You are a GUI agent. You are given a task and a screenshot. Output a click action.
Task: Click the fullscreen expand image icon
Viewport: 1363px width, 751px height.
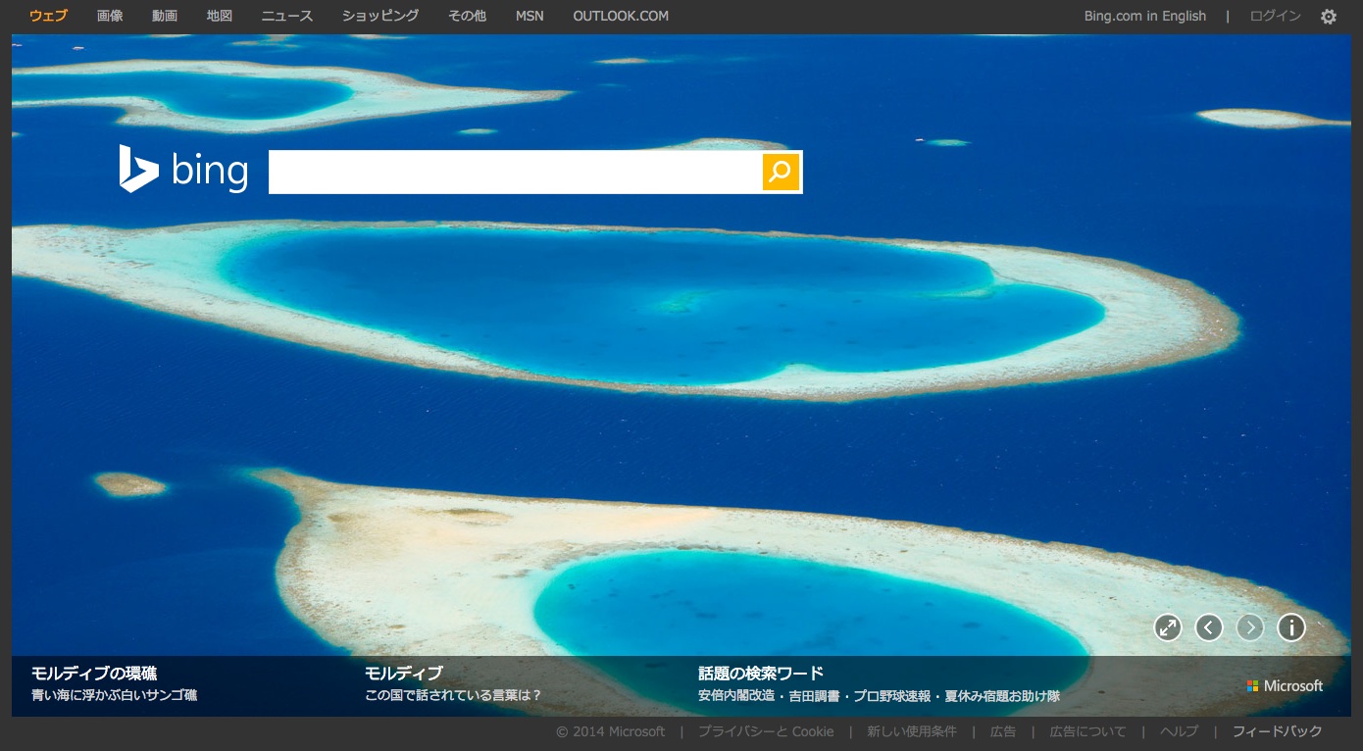1168,627
